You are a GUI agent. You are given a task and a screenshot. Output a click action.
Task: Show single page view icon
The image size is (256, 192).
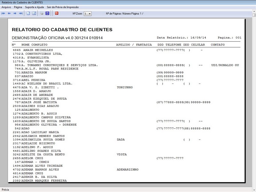click(28, 13)
